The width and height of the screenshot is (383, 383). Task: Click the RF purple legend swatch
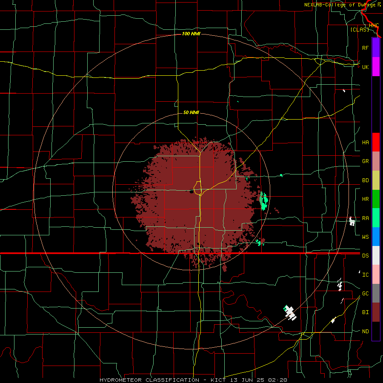[x=376, y=48]
